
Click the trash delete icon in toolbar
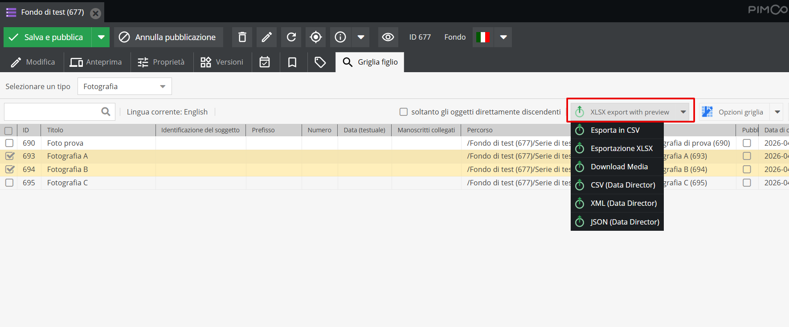coord(242,37)
